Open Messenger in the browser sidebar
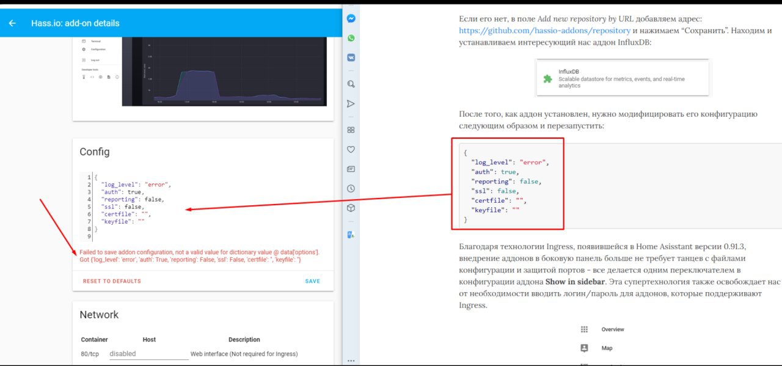782x366 pixels. (x=351, y=18)
